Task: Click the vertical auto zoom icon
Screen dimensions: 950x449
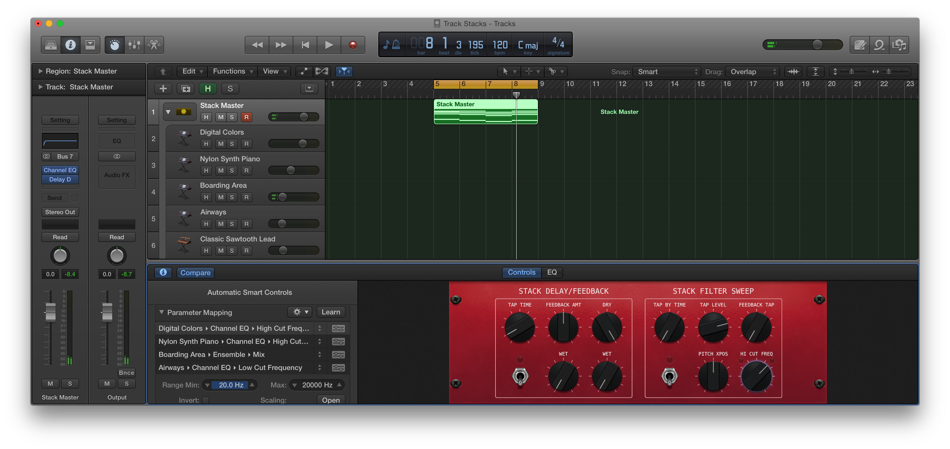Action: (815, 71)
